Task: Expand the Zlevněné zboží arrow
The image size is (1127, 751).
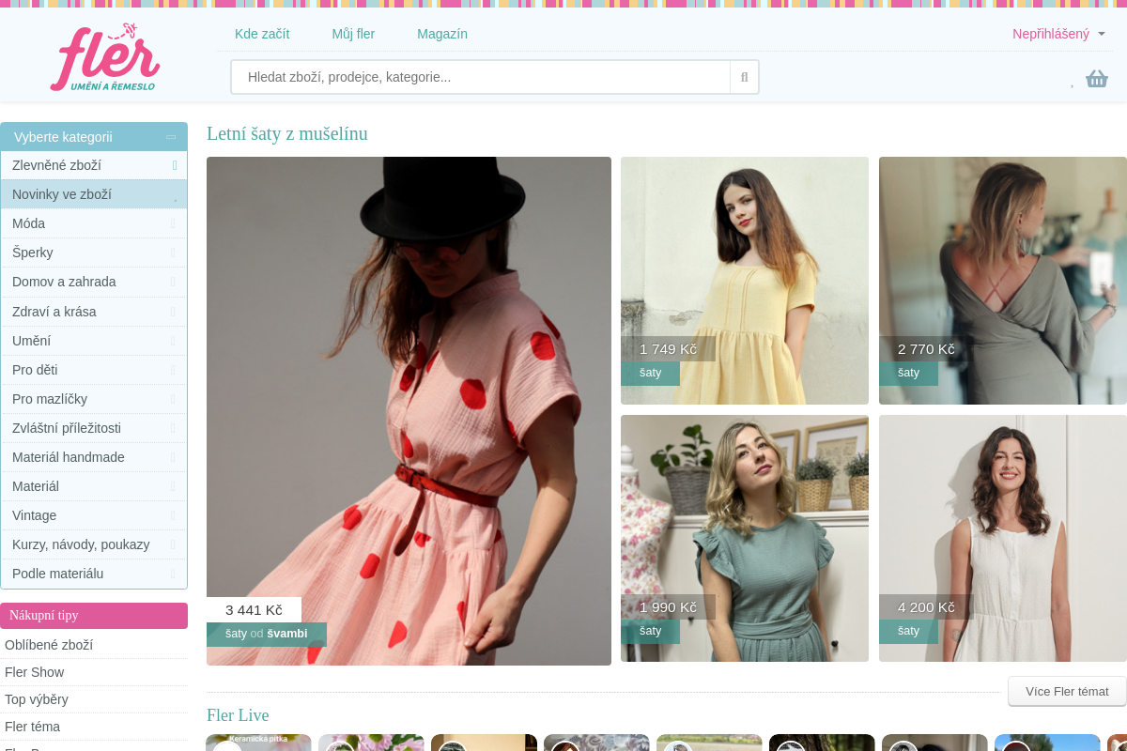Action: tap(175, 165)
